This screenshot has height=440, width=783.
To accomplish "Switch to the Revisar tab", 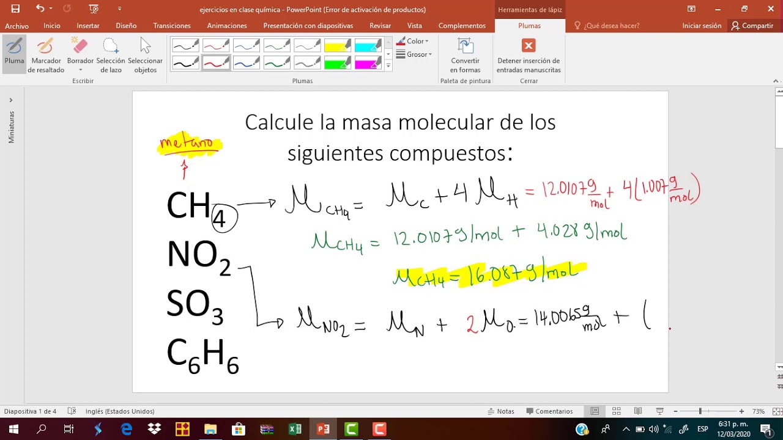I will click(x=380, y=26).
